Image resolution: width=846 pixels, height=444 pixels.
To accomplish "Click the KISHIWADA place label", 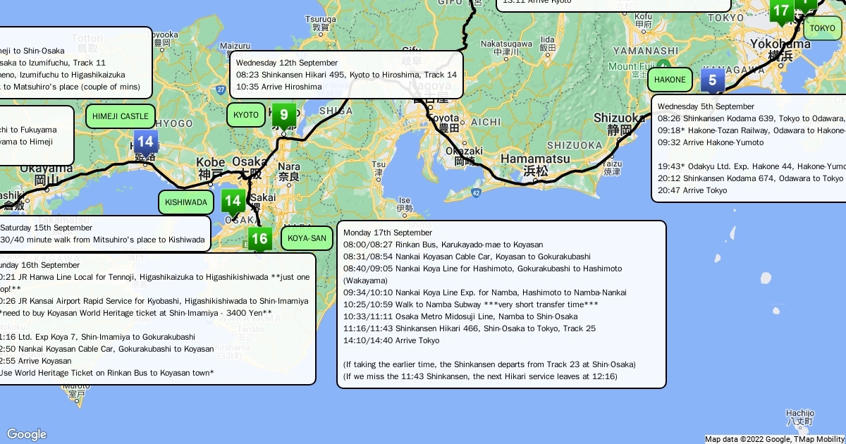I will pos(186,202).
